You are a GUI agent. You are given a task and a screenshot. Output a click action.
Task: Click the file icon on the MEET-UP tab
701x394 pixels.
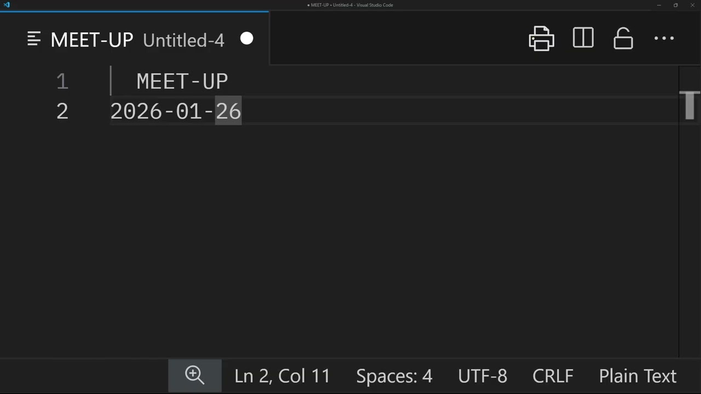(34, 39)
